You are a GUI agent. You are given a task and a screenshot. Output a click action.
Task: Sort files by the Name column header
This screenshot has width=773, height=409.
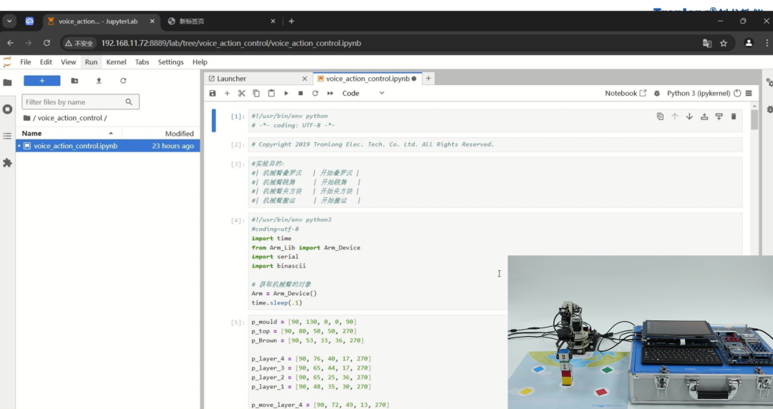[32, 134]
